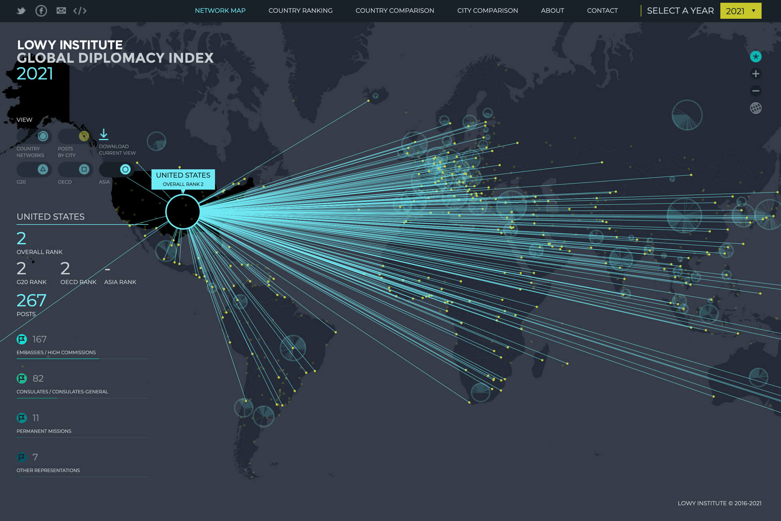Viewport: 781px width, 521px height.
Task: Download the current view
Action: (103, 135)
